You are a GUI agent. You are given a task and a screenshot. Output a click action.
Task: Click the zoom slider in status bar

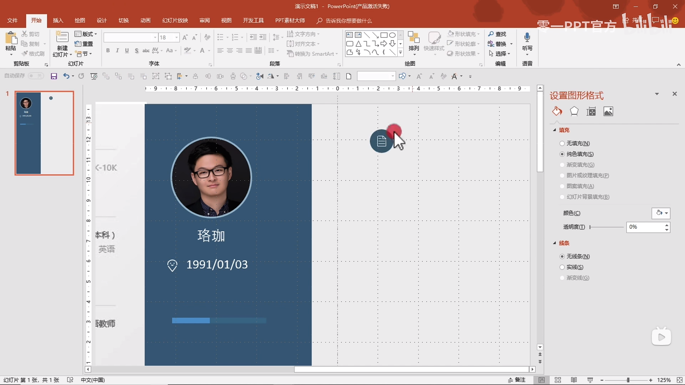pyautogui.click(x=626, y=380)
